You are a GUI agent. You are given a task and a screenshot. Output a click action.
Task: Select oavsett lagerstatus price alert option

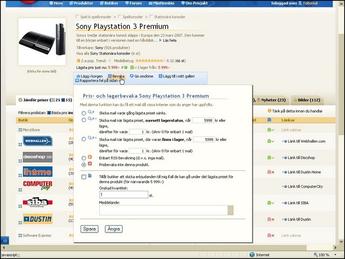[83, 120]
